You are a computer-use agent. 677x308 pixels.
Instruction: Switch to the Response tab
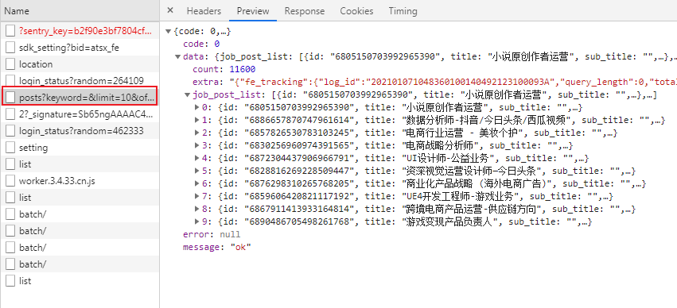(x=305, y=11)
